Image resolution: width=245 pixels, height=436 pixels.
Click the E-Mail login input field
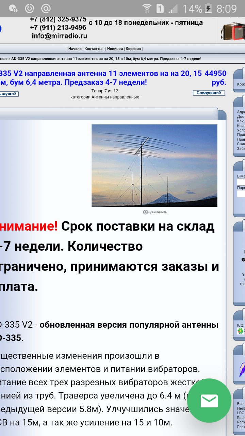coord(241,182)
